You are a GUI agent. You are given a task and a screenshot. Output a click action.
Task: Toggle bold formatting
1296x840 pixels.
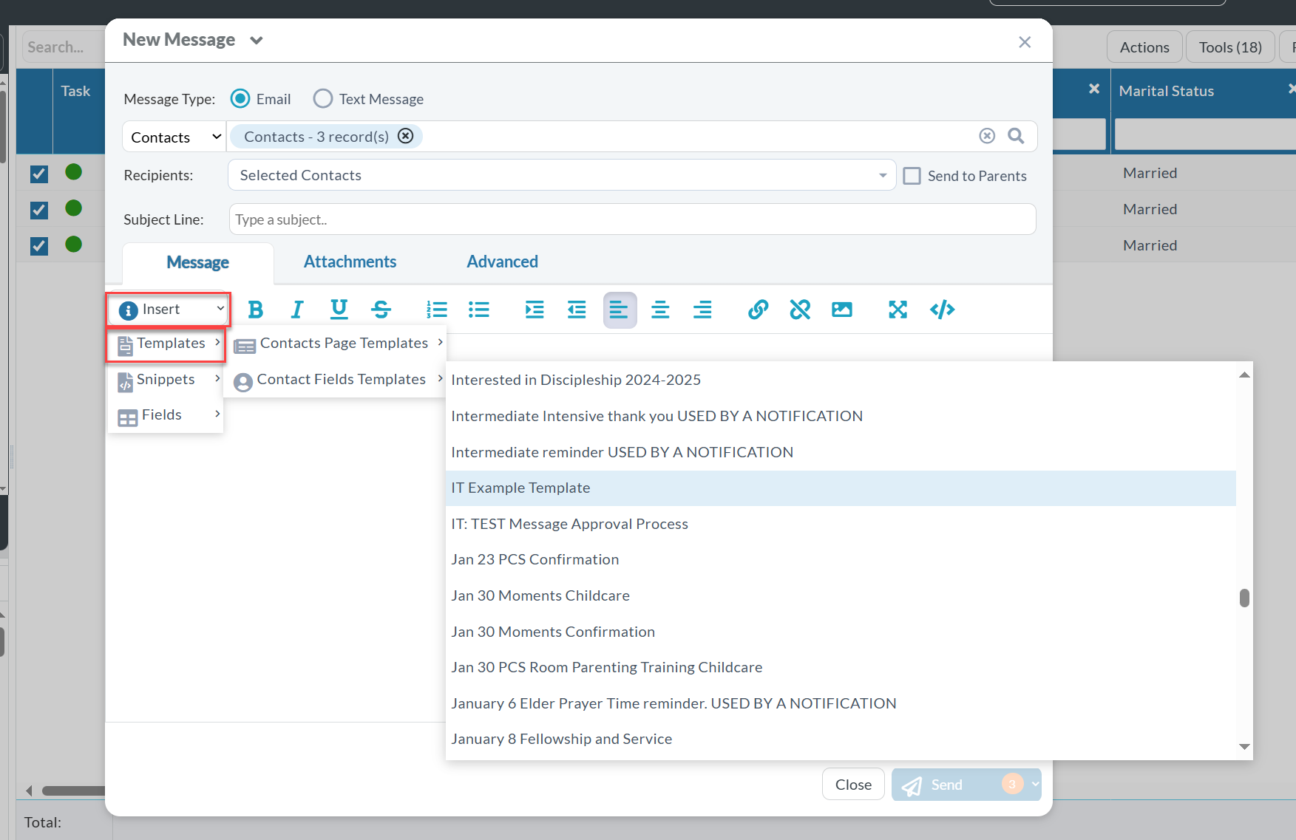coord(254,310)
